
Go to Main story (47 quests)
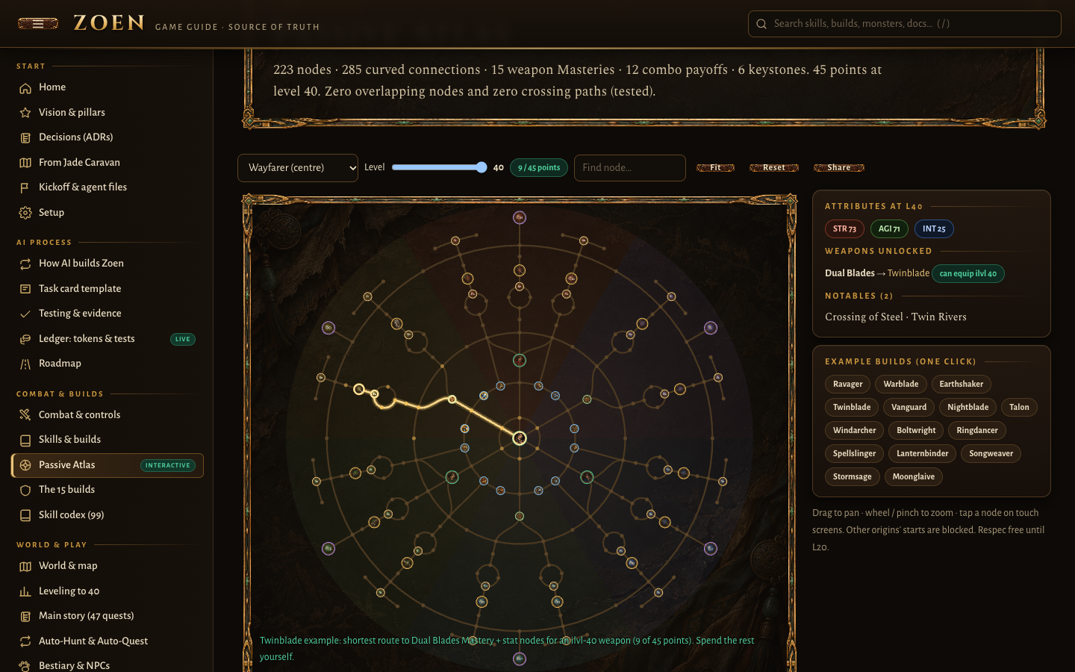(x=107, y=616)
